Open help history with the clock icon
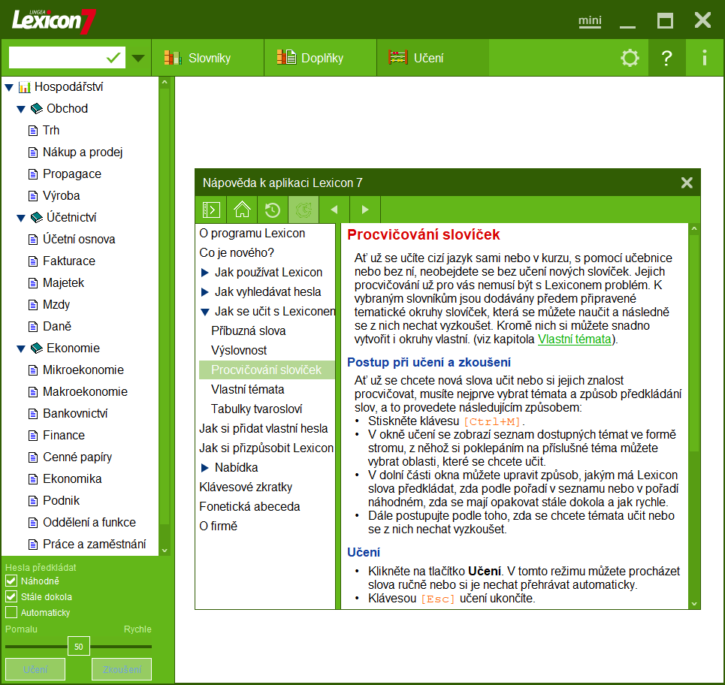The width and height of the screenshot is (725, 685). pyautogui.click(x=272, y=210)
